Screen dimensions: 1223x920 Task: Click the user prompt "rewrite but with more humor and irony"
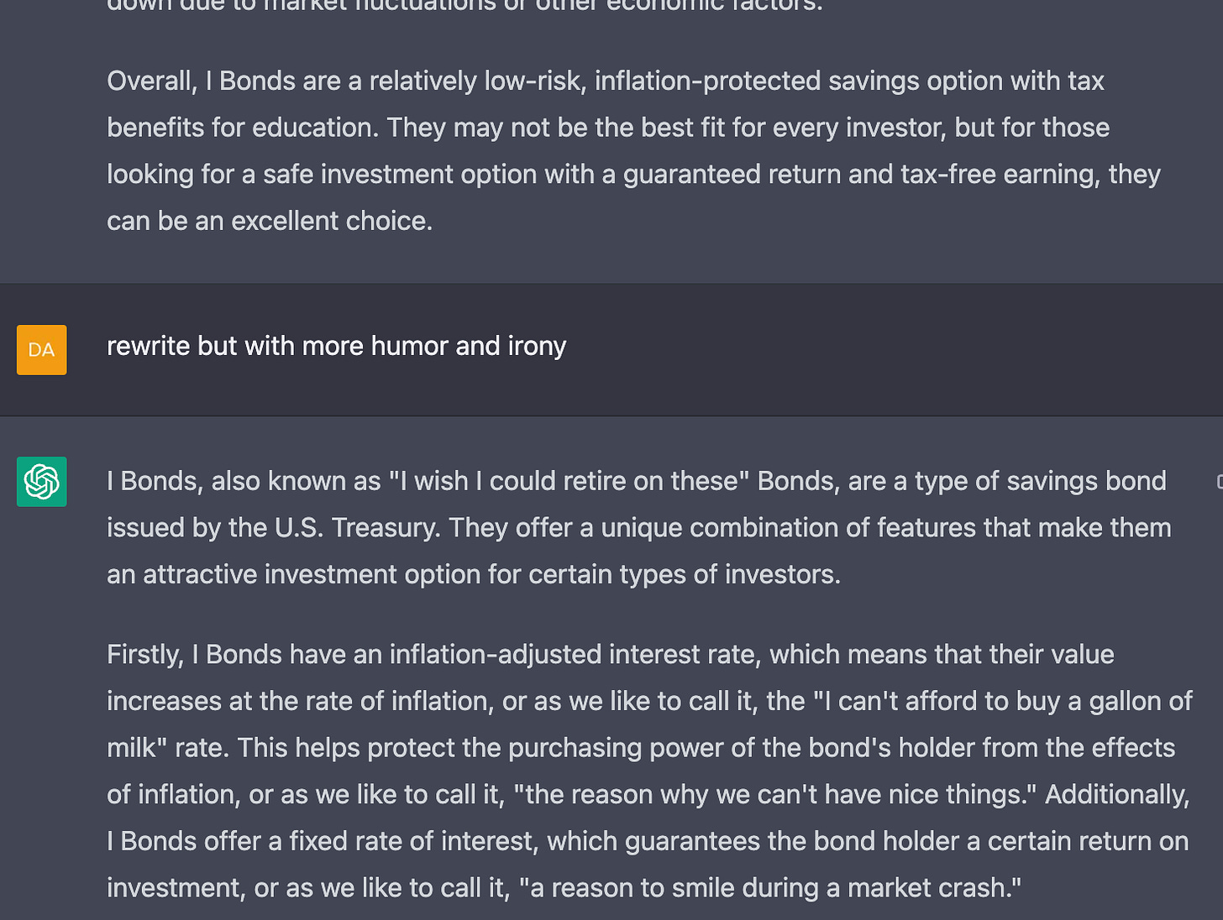pos(336,346)
